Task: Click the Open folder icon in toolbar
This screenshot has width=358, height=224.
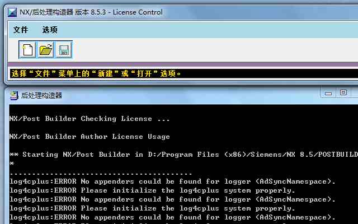Action: click(46, 50)
